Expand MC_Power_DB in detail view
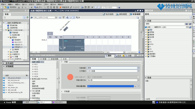The image size is (195, 109). coord(6,88)
